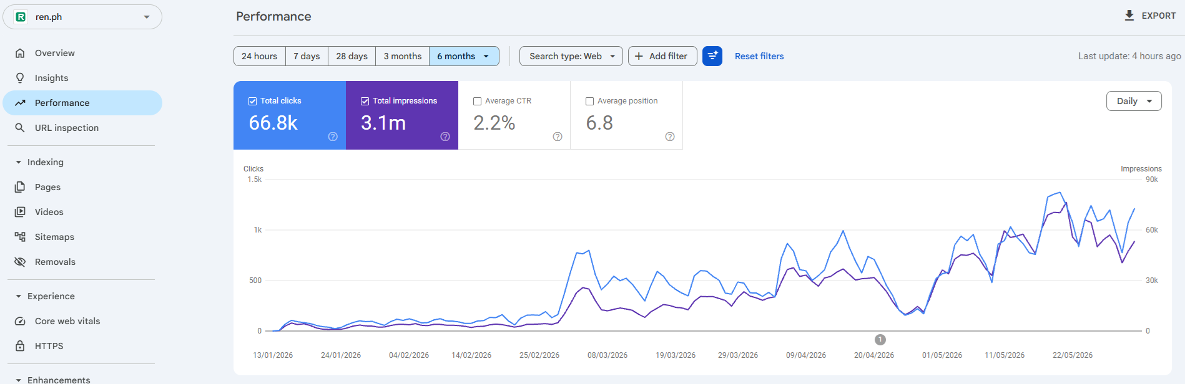Open the 6 months date range dropdown
This screenshot has height=384, width=1185.
(464, 56)
